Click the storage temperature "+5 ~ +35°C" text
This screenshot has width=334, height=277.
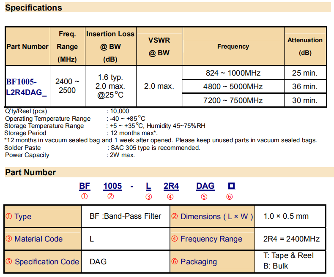point(126,126)
